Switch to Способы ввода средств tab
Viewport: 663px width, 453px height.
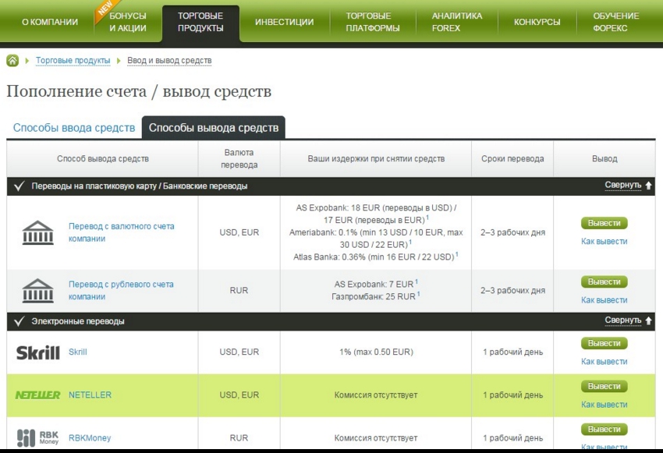point(74,128)
